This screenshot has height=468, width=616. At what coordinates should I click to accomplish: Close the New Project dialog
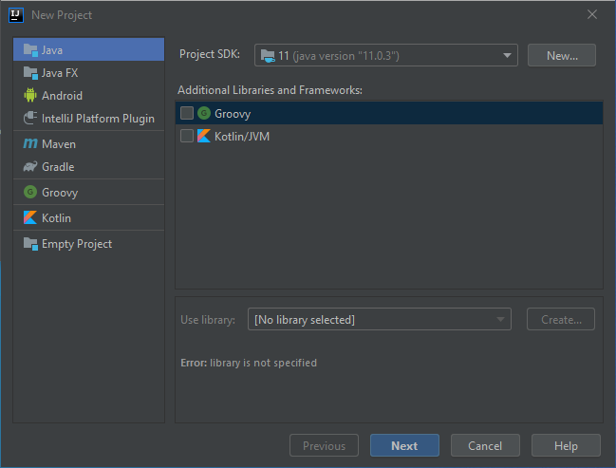click(x=592, y=15)
